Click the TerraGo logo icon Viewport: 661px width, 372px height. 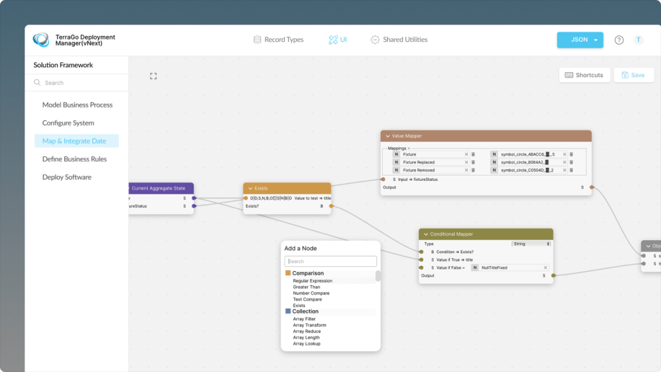point(41,39)
